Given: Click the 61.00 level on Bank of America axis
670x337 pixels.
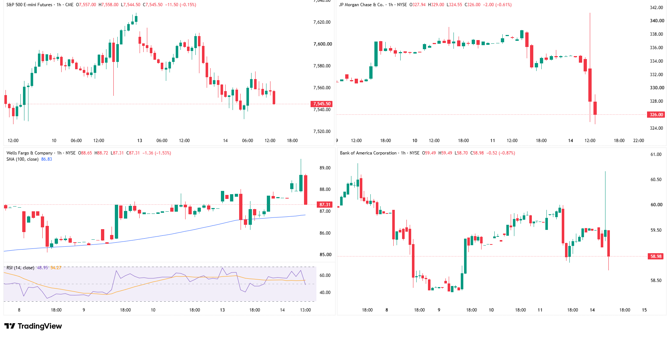Looking at the screenshot, I should 656,154.
